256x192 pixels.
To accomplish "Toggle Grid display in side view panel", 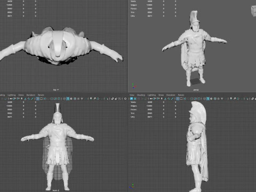I will tap(178, 99).
